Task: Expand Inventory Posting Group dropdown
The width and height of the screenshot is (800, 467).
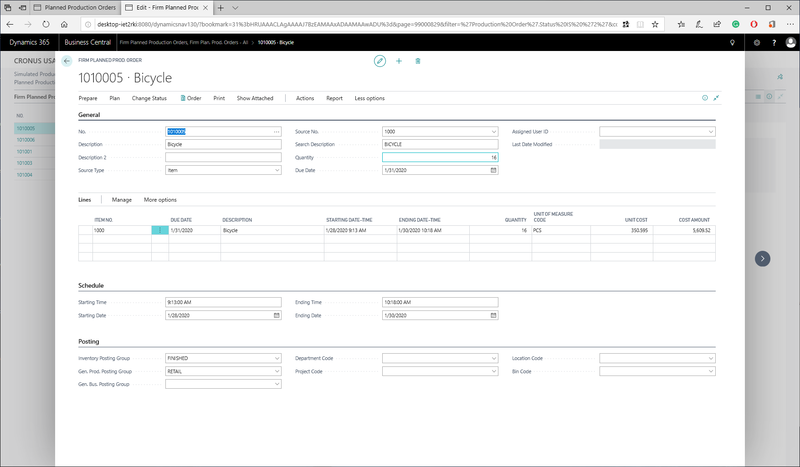Action: [x=277, y=358]
